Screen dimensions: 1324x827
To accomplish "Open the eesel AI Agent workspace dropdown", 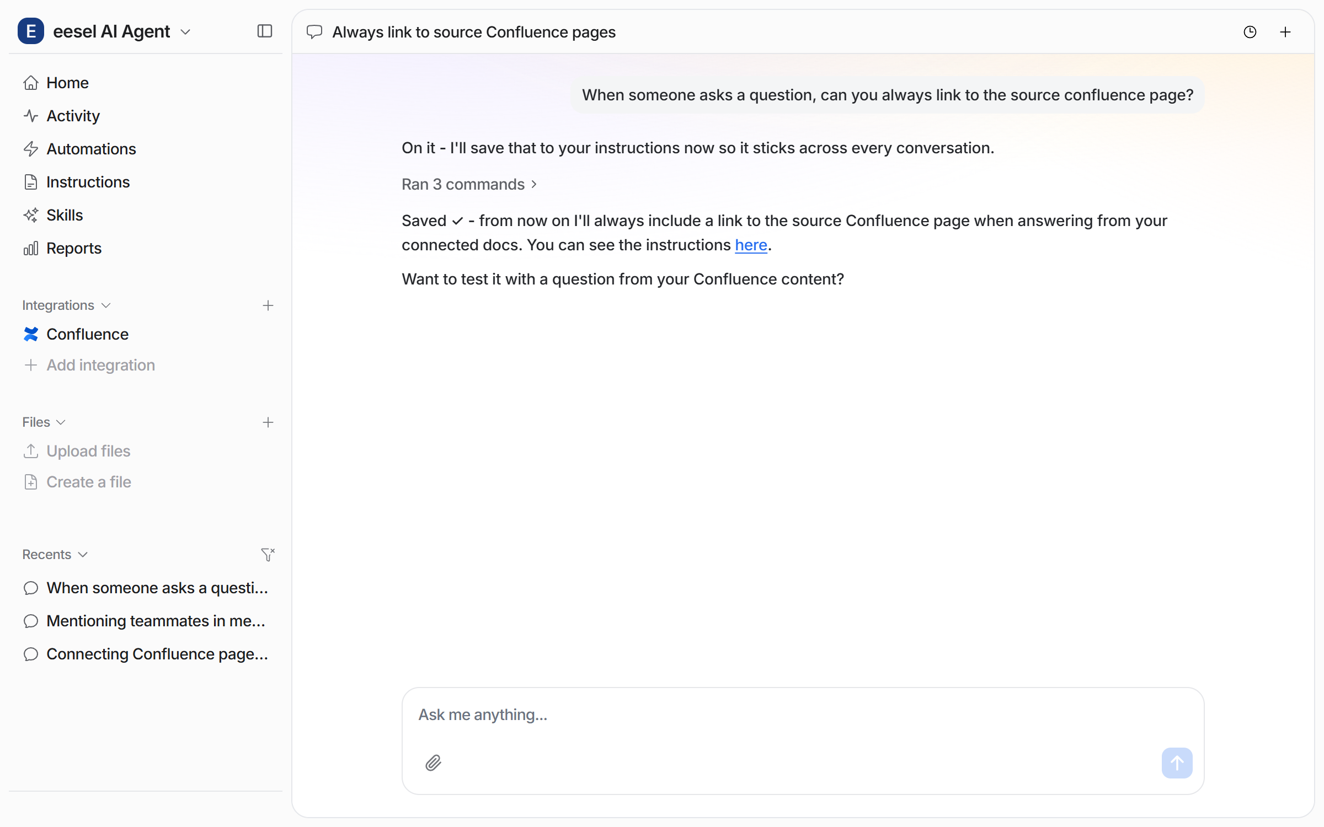I will click(x=122, y=31).
